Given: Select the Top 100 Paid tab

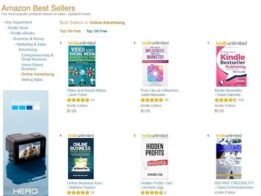Looking at the screenshot, I should [x=70, y=31].
